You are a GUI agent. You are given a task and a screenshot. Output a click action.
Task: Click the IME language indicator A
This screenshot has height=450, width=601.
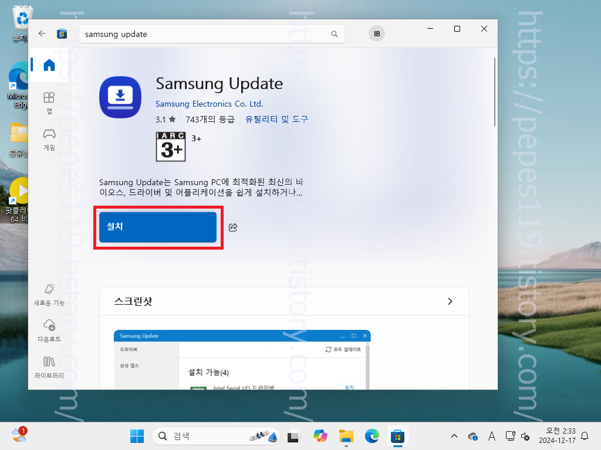click(x=492, y=436)
